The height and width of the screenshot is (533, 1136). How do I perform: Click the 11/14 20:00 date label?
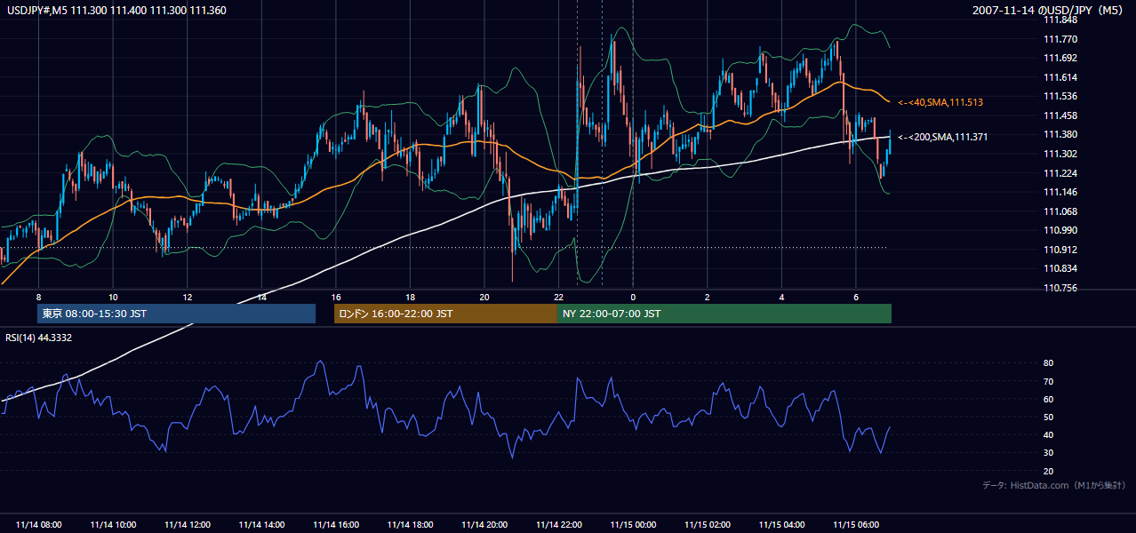click(484, 525)
